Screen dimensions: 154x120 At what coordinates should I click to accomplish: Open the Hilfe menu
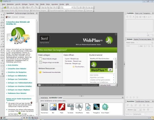[x=67, y=4]
